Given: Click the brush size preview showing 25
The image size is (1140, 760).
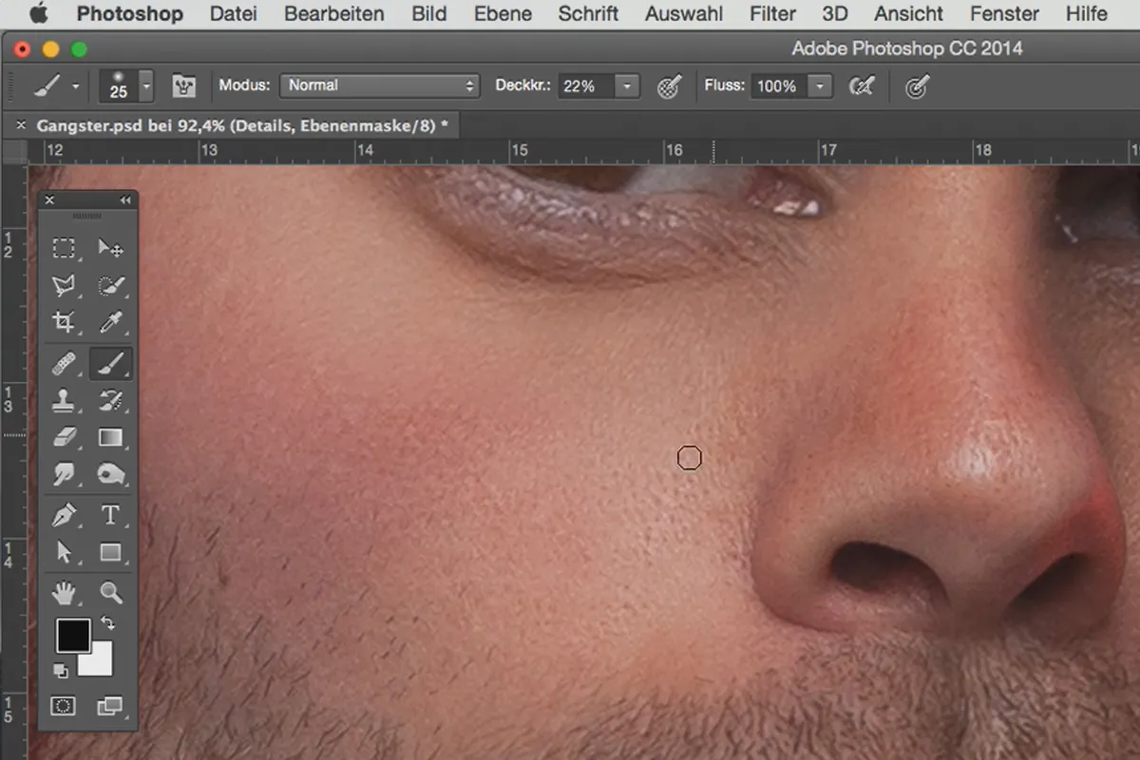Looking at the screenshot, I should 119,86.
